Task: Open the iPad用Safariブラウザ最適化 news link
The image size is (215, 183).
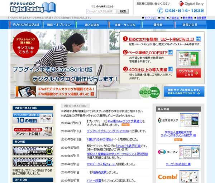Action: click(125, 121)
